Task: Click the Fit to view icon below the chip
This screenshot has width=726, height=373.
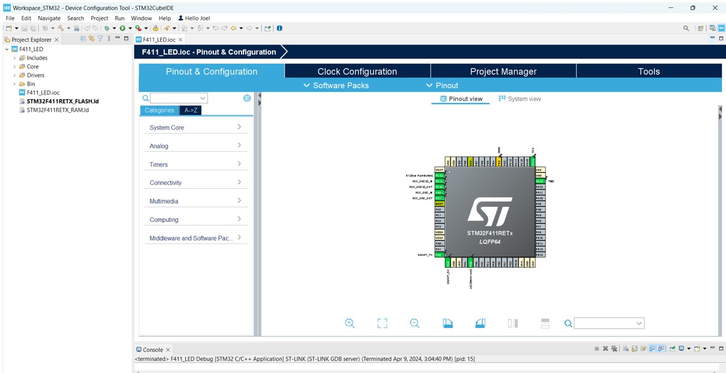Action: (x=382, y=324)
